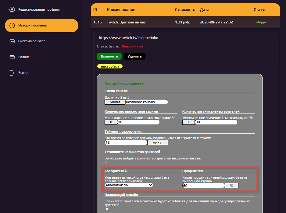Open Редактирование профиля menu item
The height and width of the screenshot is (213, 286).
39,9
